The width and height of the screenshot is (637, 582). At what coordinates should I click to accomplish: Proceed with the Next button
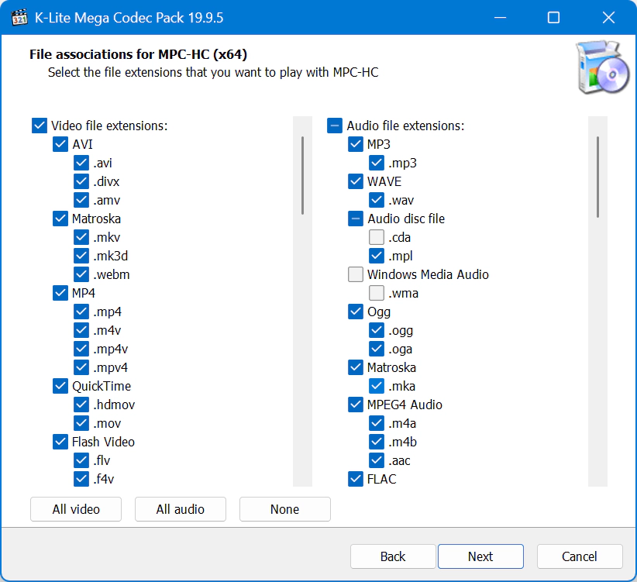pos(480,556)
